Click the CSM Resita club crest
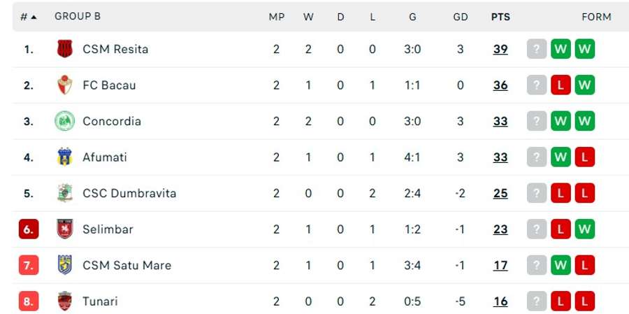This screenshot has width=629, height=314. pos(64,49)
